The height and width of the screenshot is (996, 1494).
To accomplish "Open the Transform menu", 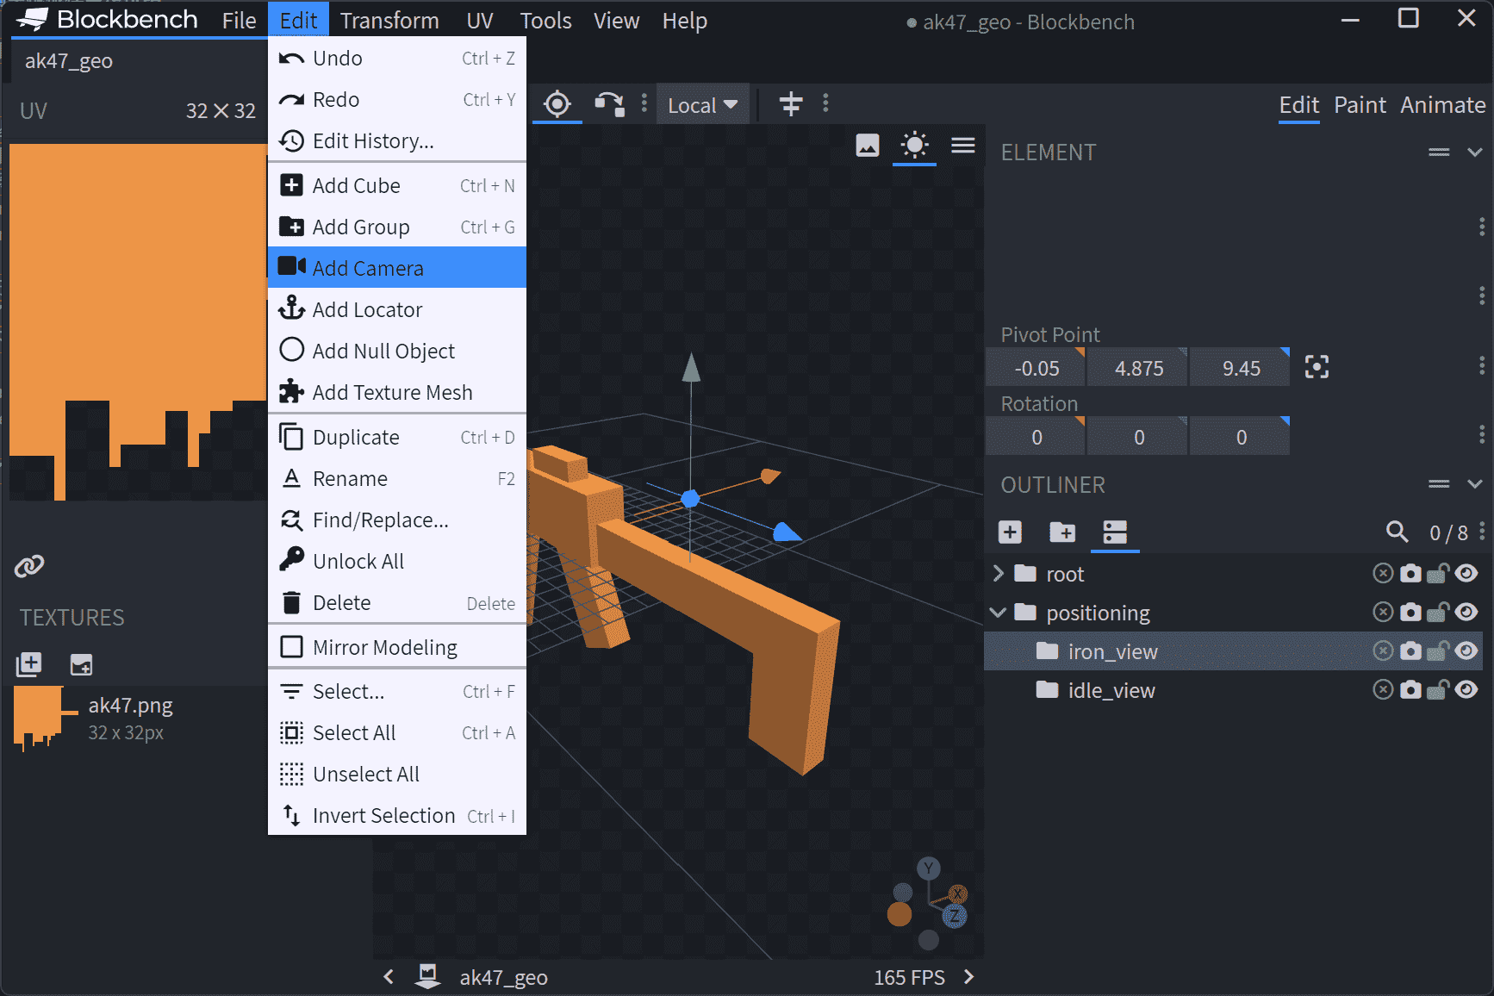I will [389, 21].
